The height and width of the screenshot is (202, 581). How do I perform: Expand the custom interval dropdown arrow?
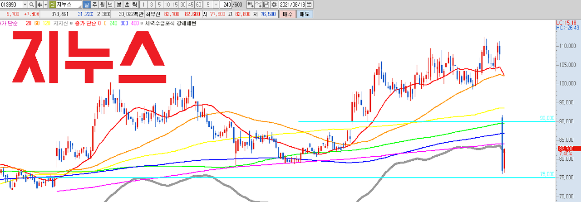click(216, 5)
